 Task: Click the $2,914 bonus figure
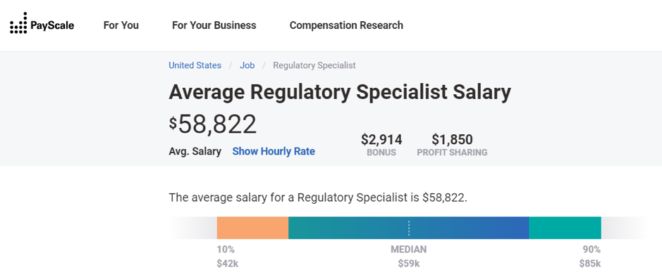point(381,139)
